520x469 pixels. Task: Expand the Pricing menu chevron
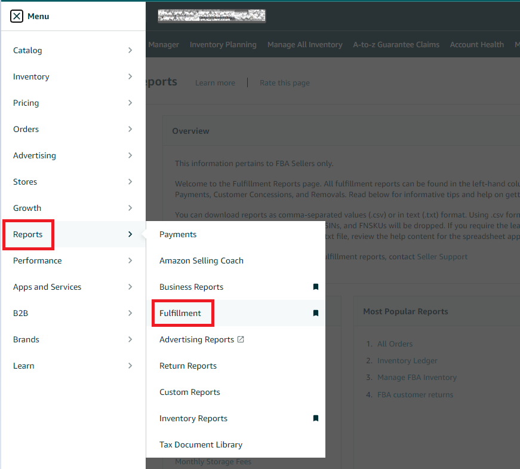pos(130,103)
